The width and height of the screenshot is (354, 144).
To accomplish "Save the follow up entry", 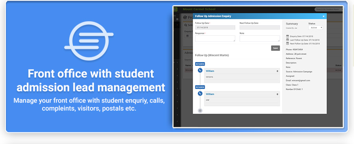I will point(275,48).
